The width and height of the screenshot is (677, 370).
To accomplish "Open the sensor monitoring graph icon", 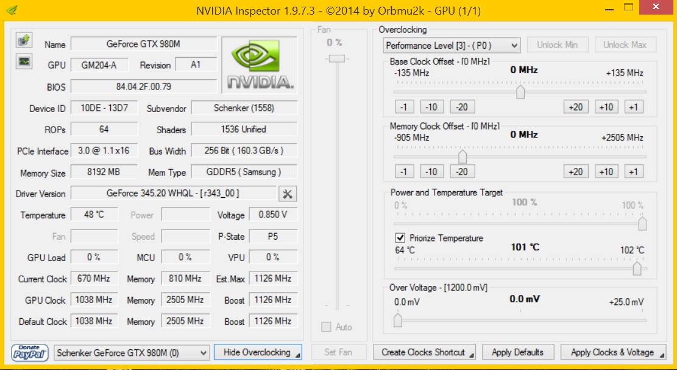I will point(24,61).
